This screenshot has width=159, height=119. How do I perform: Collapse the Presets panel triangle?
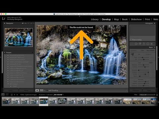pyautogui.click(x=5, y=53)
